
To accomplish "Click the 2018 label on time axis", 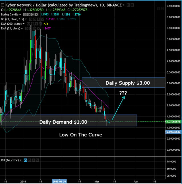I will tap(23, 181).
